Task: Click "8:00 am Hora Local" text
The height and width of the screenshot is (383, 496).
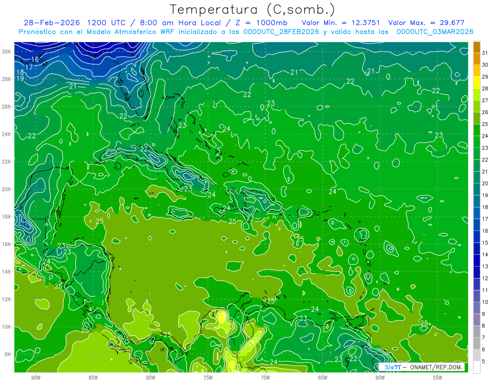Action: point(181,23)
